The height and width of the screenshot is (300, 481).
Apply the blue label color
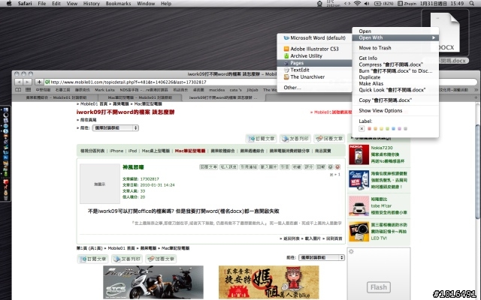pos(393,128)
